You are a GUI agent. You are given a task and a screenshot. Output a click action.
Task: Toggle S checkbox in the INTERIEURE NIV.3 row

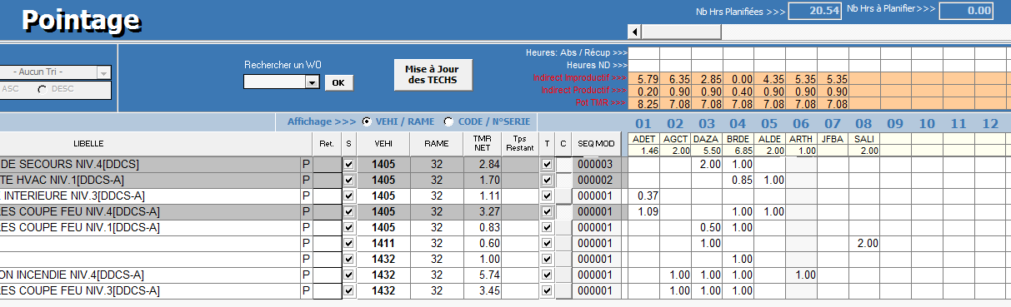[348, 196]
